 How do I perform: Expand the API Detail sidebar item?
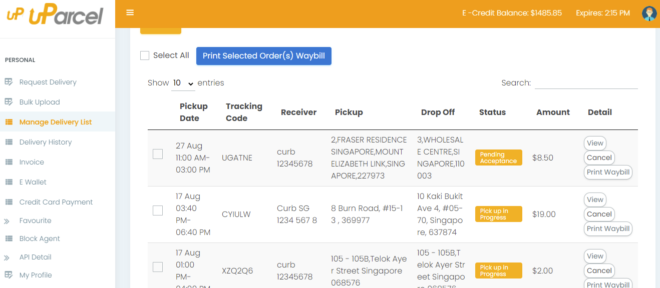click(x=35, y=257)
